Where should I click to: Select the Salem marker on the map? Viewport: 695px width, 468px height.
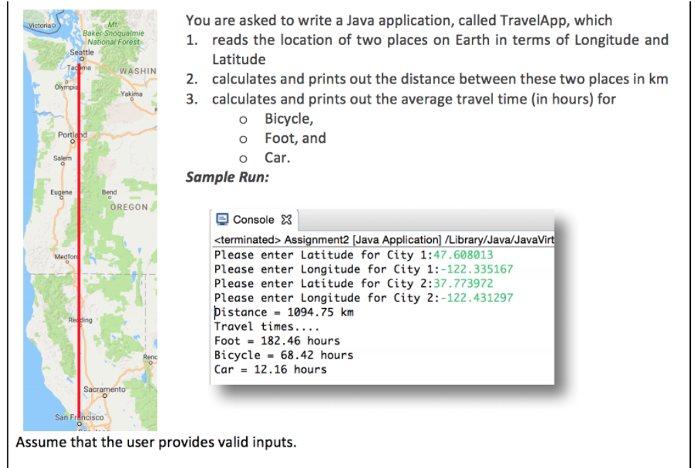[x=63, y=163]
